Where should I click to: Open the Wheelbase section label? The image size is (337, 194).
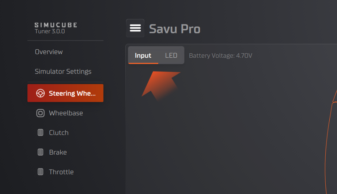(66, 113)
